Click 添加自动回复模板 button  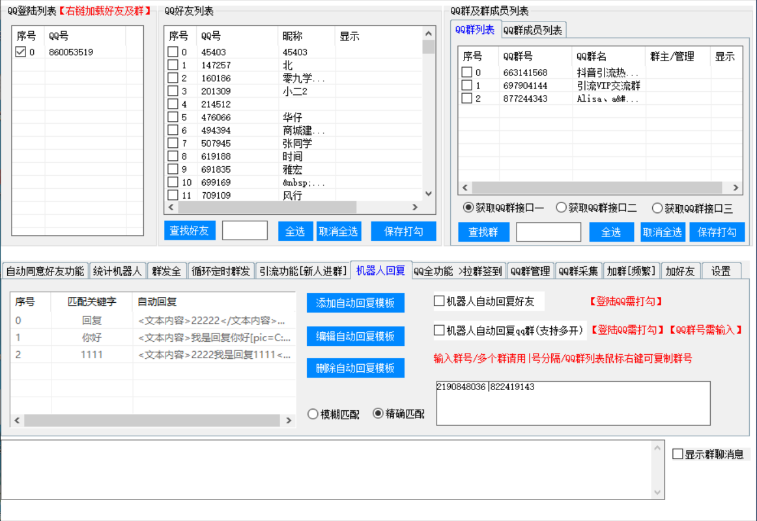pyautogui.click(x=355, y=303)
